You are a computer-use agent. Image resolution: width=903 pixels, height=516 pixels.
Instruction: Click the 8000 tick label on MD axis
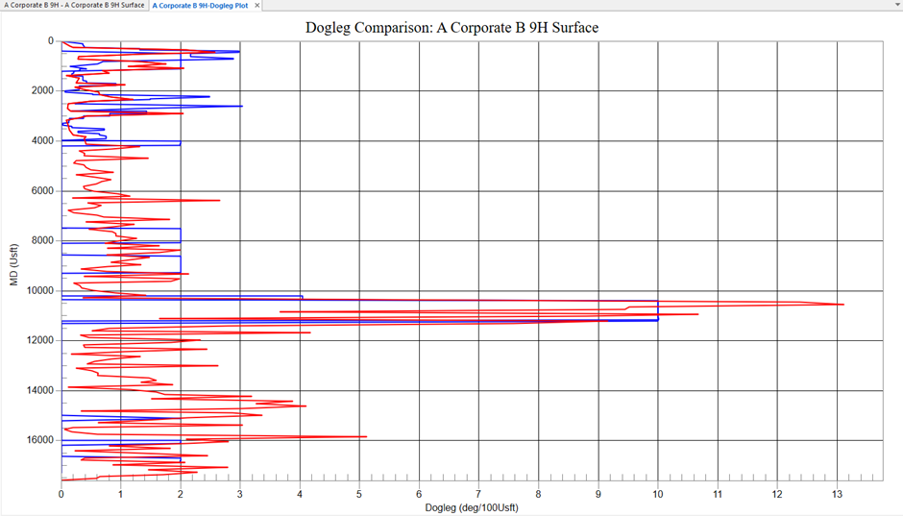pos(40,241)
